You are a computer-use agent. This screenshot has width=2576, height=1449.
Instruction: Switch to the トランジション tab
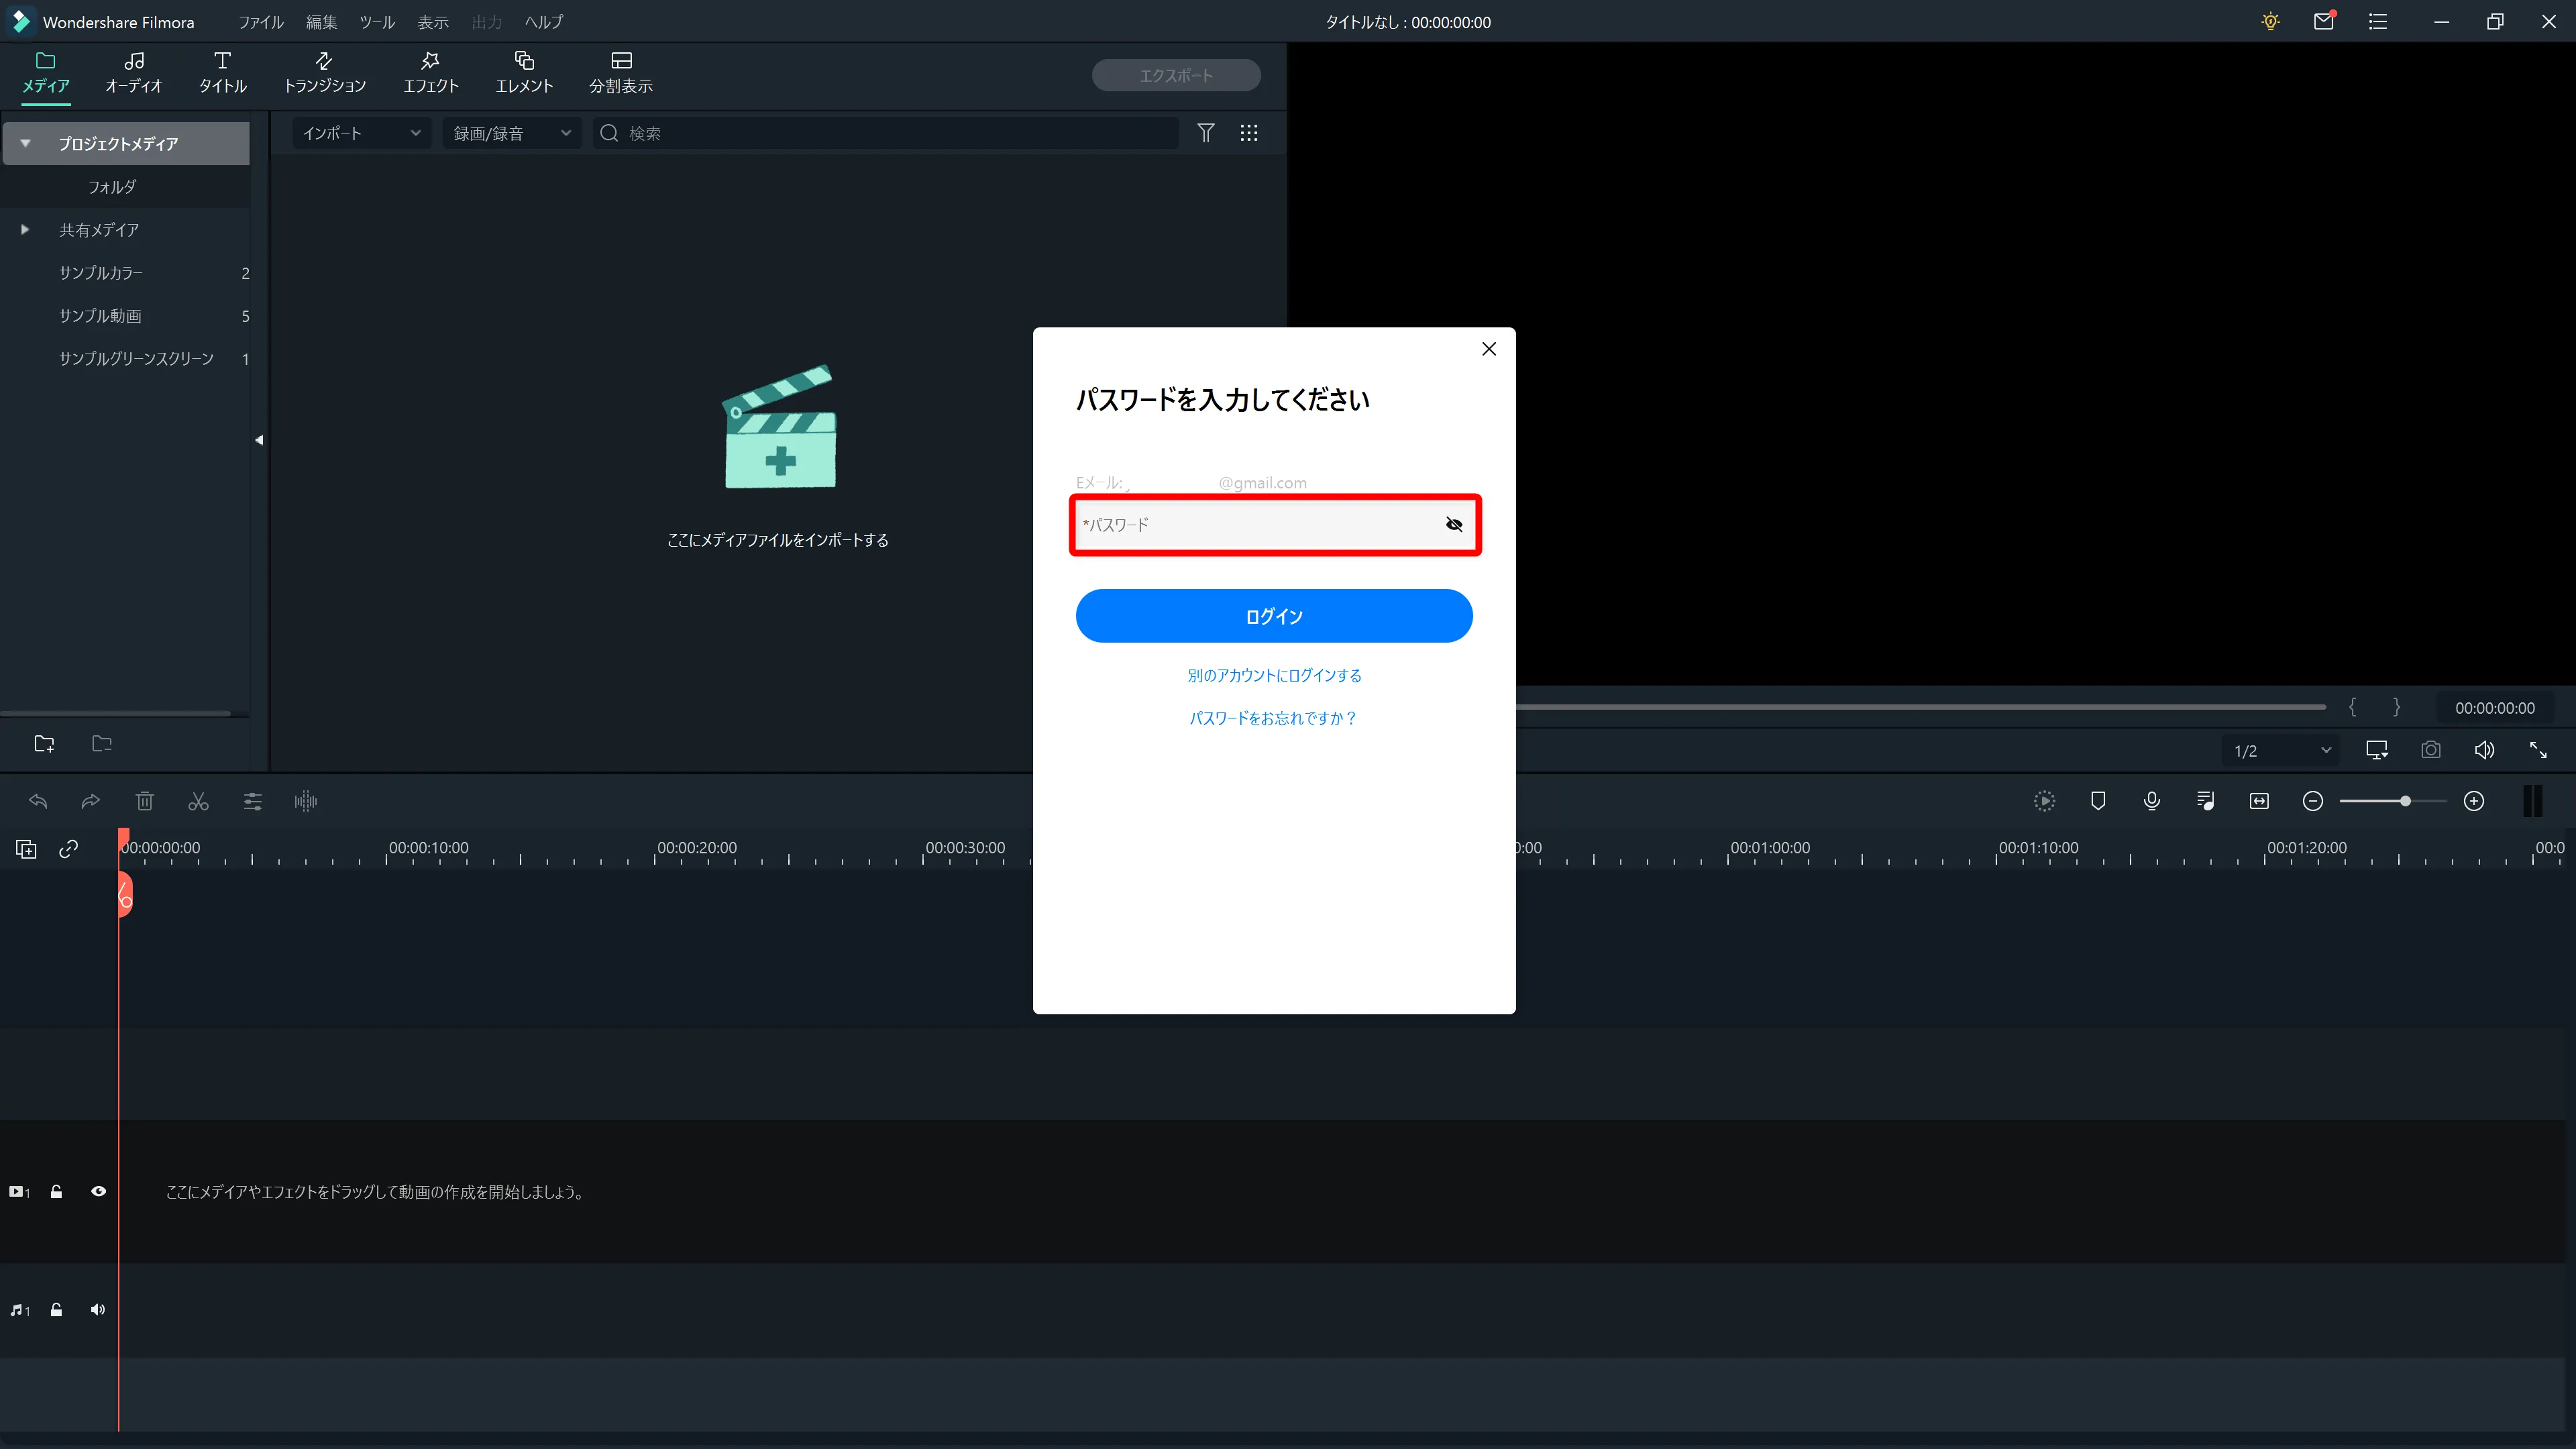325,73
